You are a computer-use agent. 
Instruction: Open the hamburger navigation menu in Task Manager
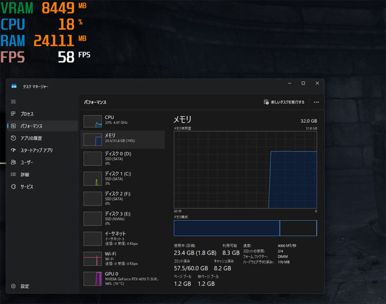coord(13,102)
